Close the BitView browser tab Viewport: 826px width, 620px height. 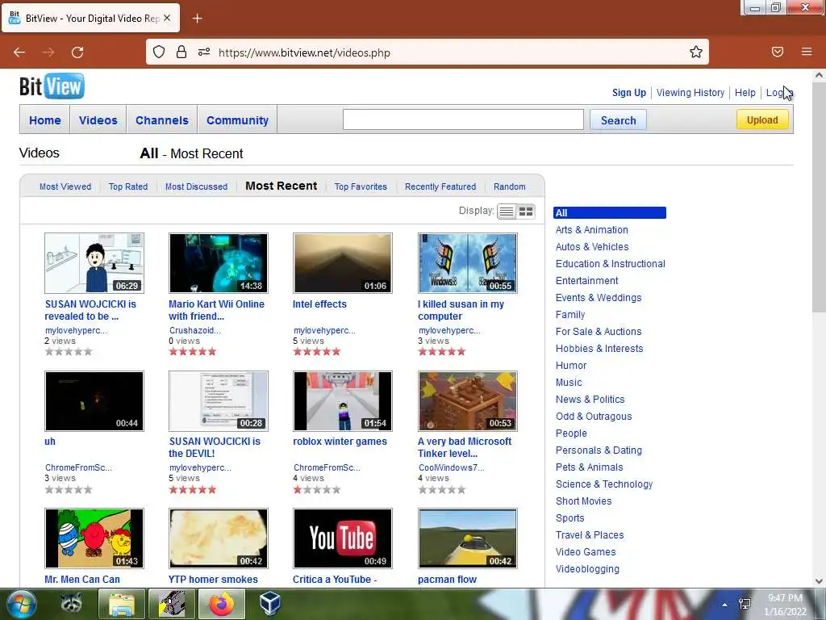167,18
